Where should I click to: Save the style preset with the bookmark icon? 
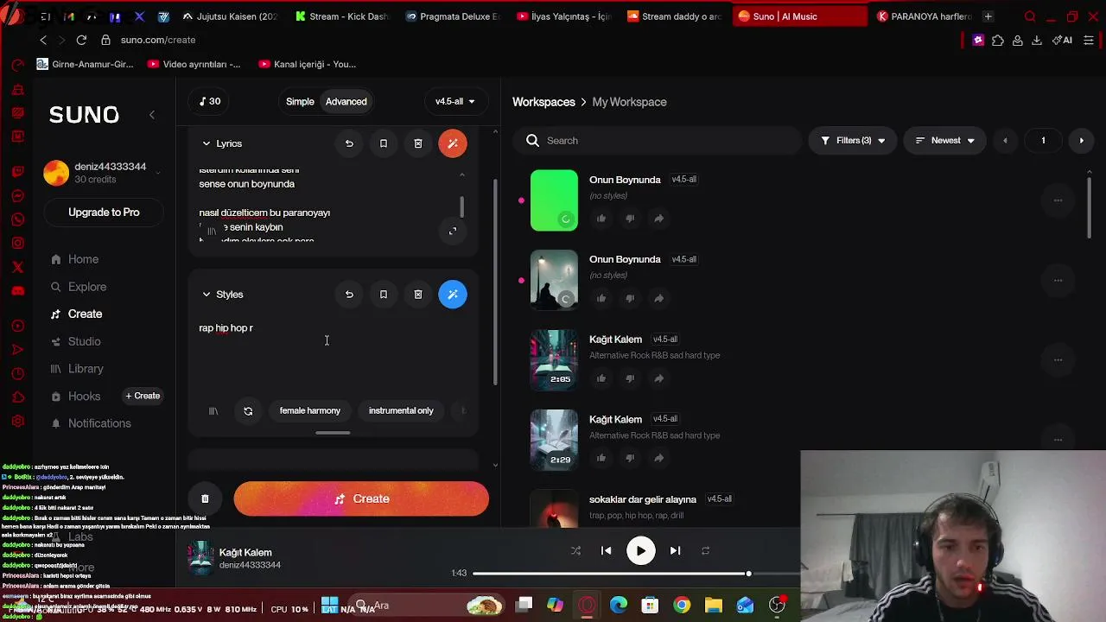[384, 295]
